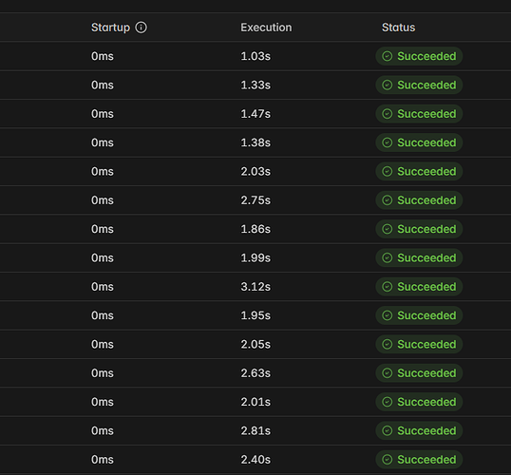Click the Succeeded badge for the 2.05s run
Screen dimensions: 511x475
click(x=419, y=344)
